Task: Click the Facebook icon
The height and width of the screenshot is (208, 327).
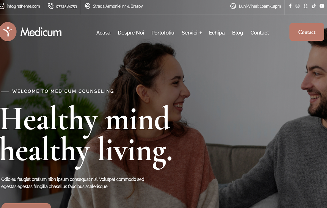Action: tap(290, 6)
